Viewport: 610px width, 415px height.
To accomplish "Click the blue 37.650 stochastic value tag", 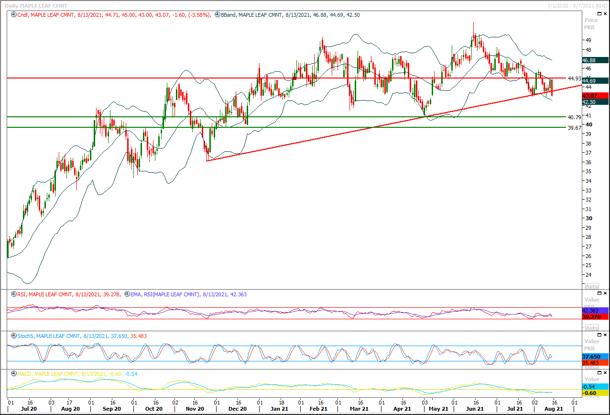I will coord(595,357).
